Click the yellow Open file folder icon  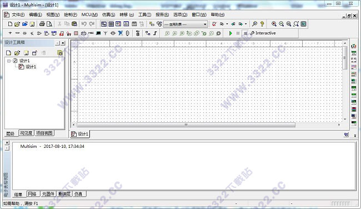point(17,24)
